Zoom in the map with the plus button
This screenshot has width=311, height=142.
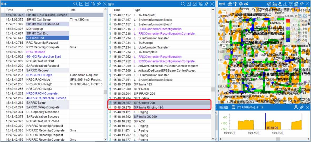click(x=224, y=13)
